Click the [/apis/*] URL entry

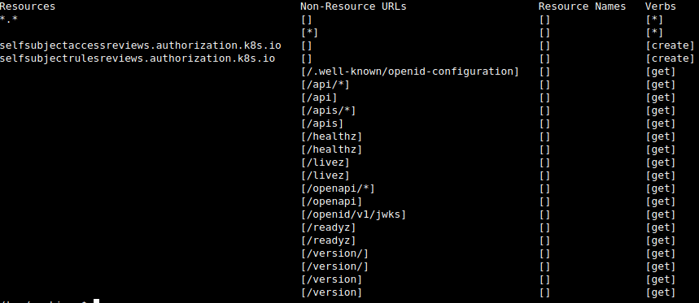328,110
